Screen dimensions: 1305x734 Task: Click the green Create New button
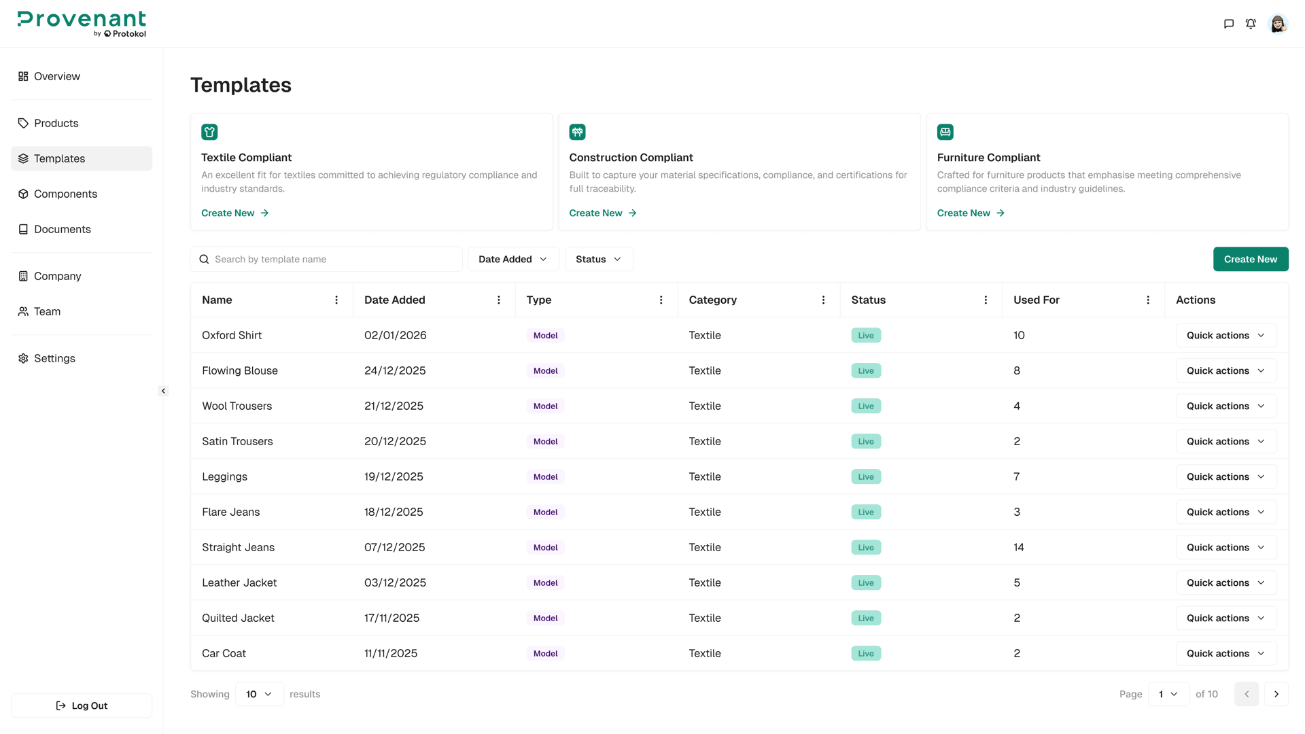pyautogui.click(x=1250, y=259)
